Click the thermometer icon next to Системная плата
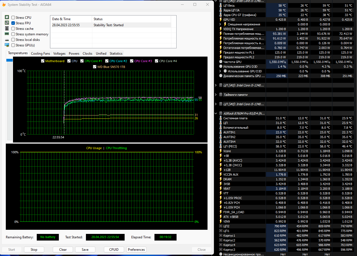 [x=221, y=118]
